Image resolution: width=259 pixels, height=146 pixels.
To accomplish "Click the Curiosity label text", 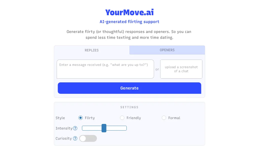I will [x=64, y=138].
